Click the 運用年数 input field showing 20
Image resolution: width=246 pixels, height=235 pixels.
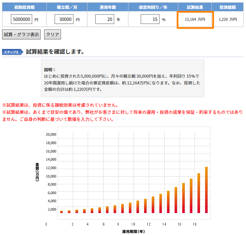[x=105, y=19]
